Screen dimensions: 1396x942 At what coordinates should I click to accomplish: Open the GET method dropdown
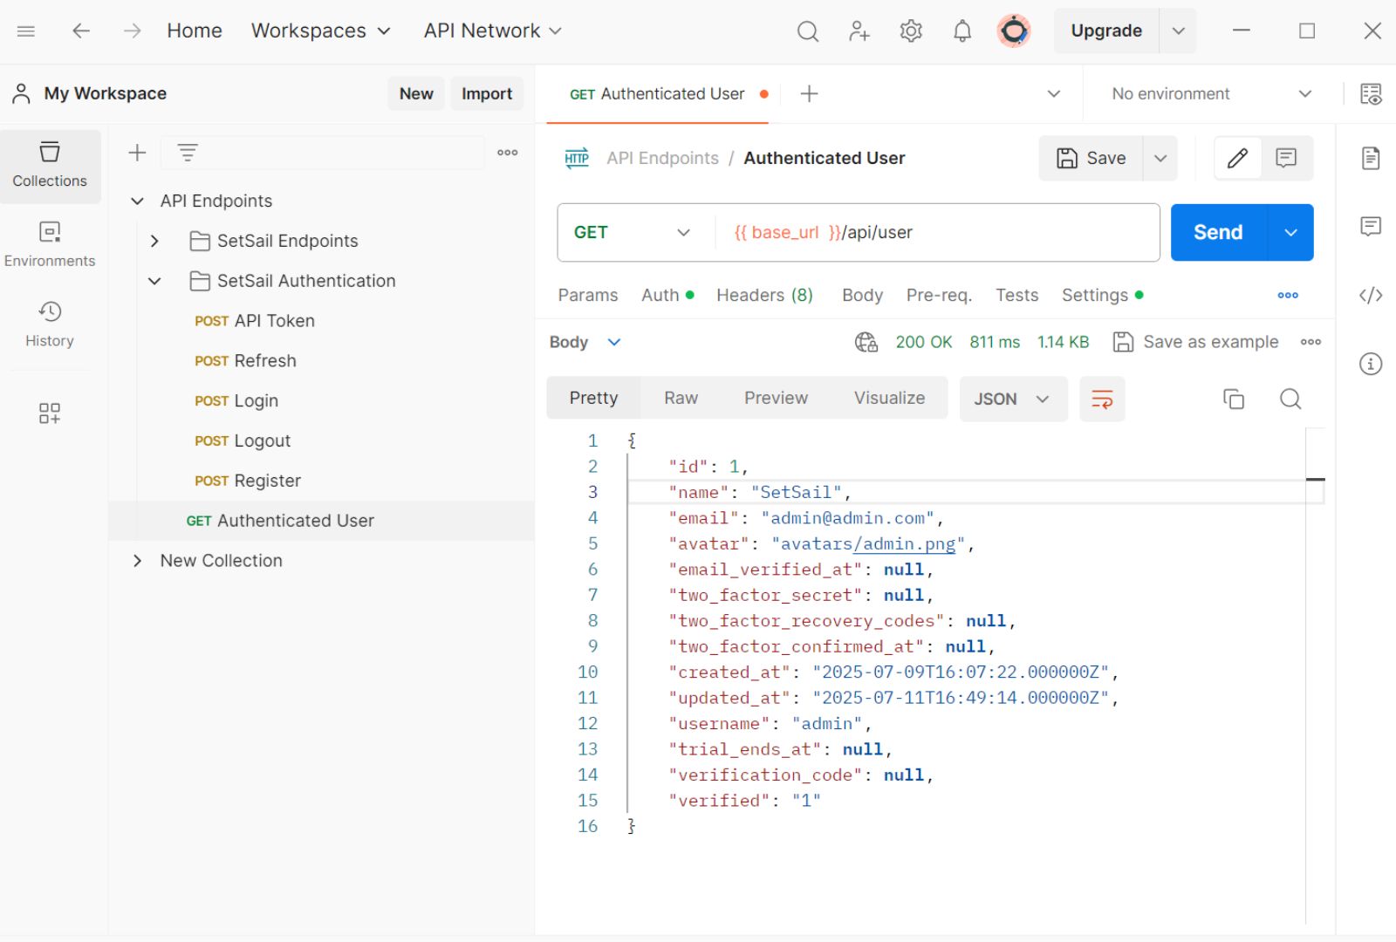point(633,233)
